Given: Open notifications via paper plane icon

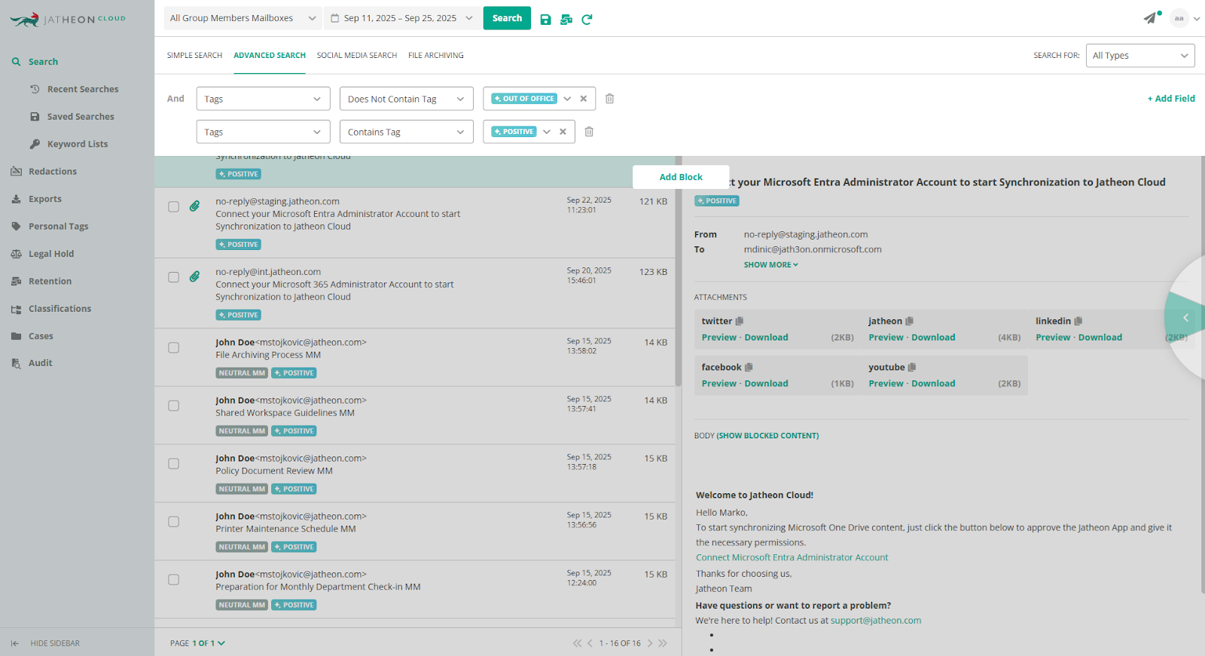Looking at the screenshot, I should coord(1151,18).
